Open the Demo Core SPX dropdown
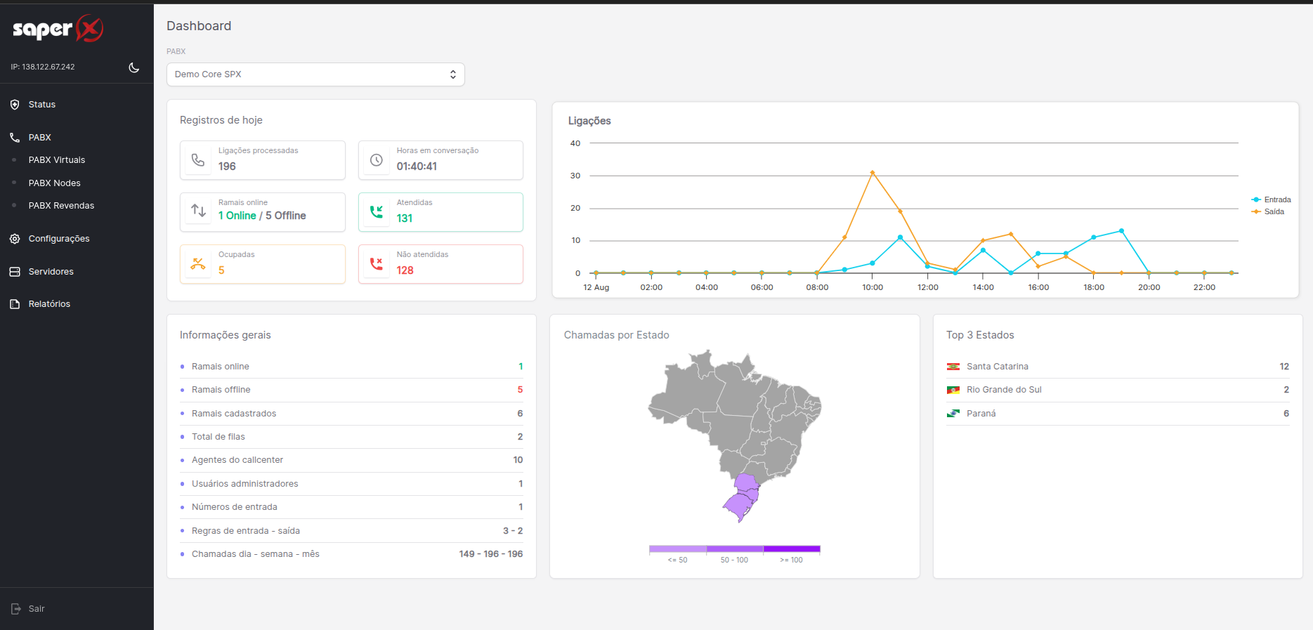Image resolution: width=1313 pixels, height=630 pixels. point(315,74)
